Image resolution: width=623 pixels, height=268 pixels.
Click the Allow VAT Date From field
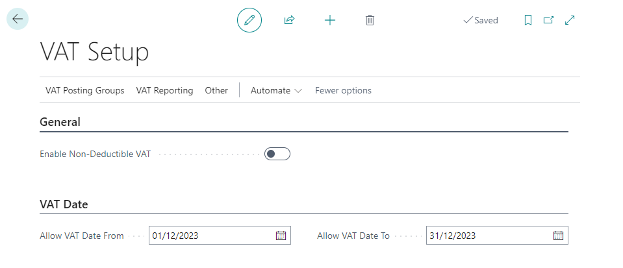point(220,236)
